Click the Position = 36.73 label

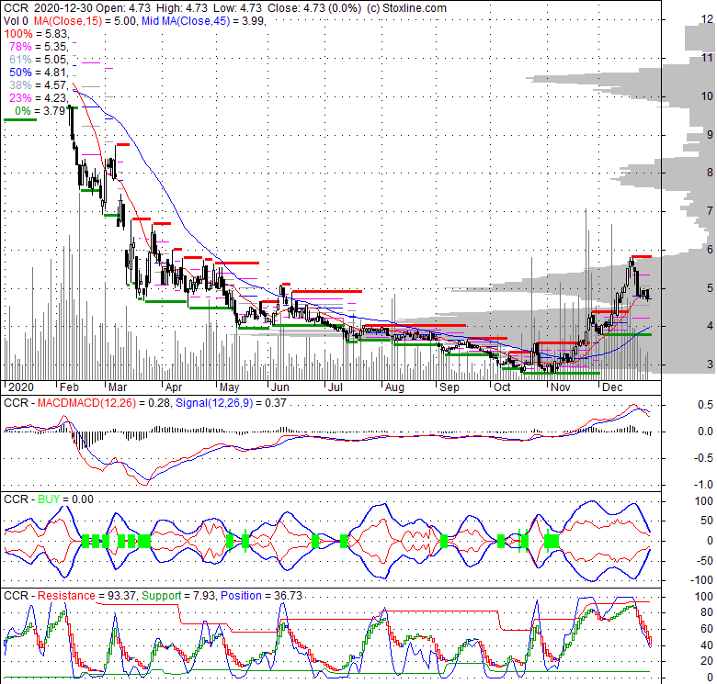point(262,596)
